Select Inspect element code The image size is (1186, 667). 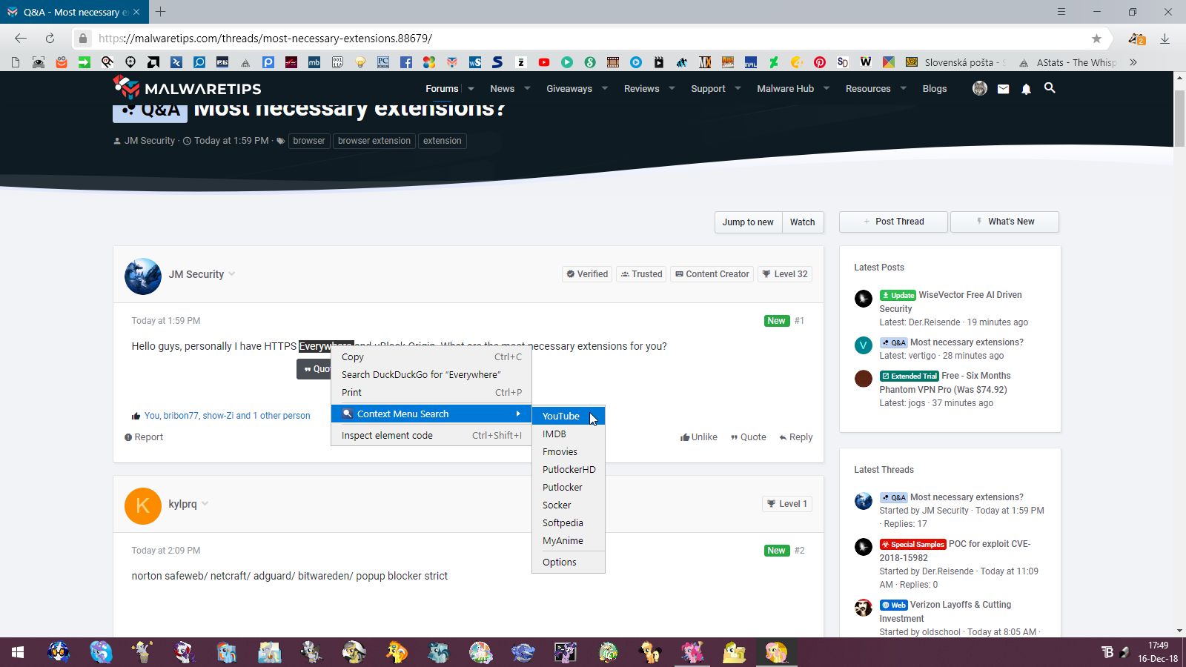coord(431,435)
